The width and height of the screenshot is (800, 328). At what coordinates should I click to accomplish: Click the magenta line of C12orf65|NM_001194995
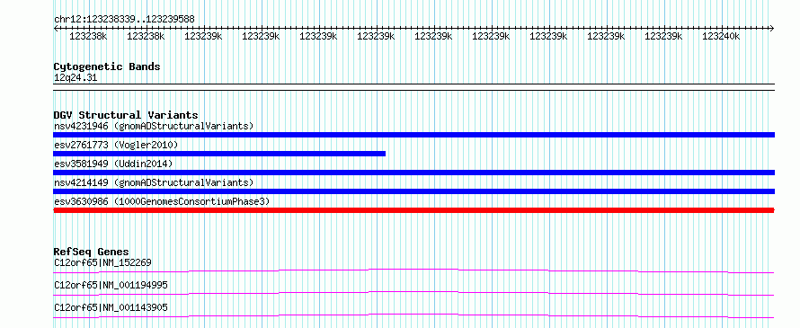(413, 293)
